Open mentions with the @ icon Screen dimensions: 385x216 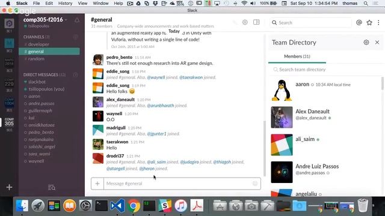click(359, 23)
